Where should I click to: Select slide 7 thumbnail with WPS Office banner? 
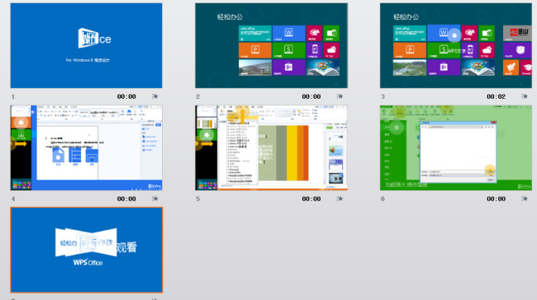pyautogui.click(x=86, y=250)
